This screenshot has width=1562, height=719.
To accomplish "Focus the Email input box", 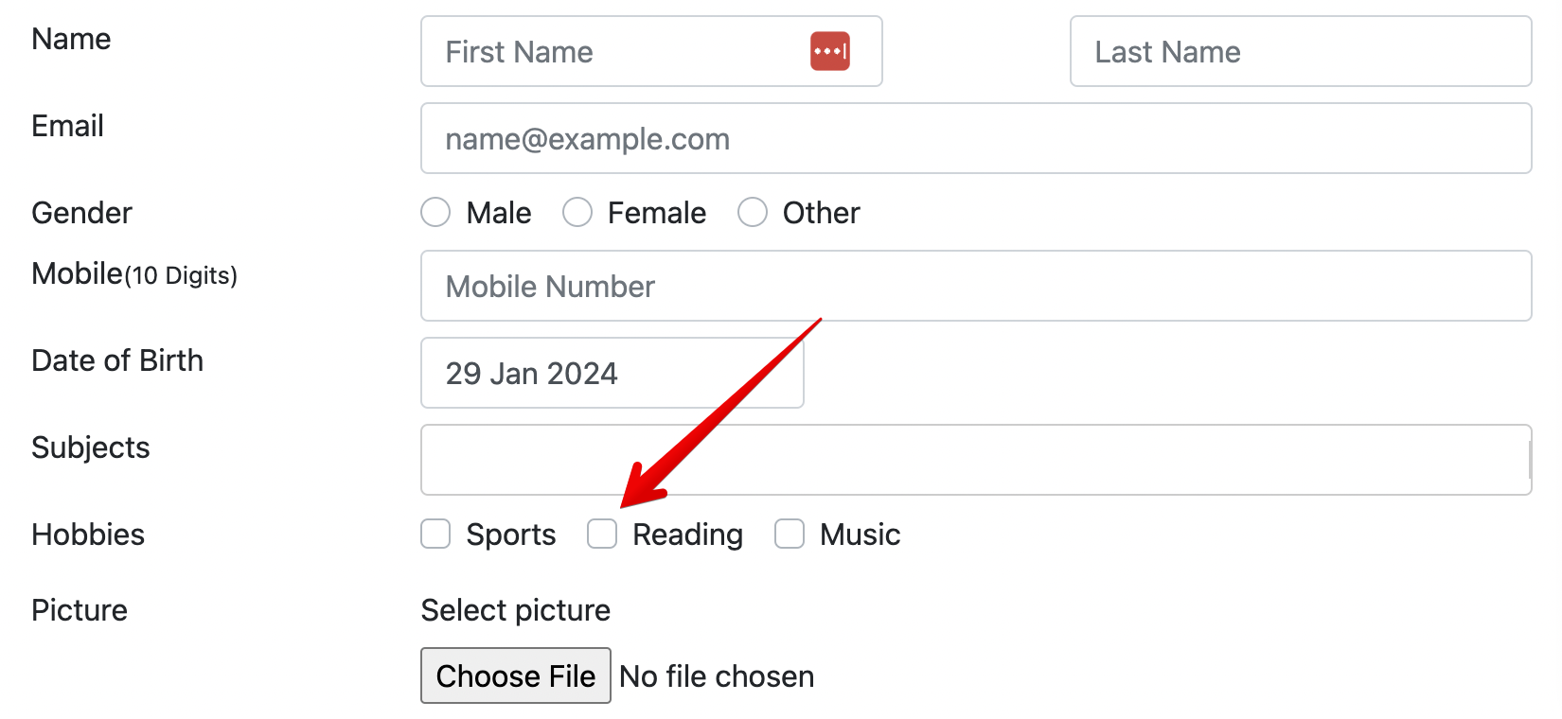I will (x=975, y=138).
